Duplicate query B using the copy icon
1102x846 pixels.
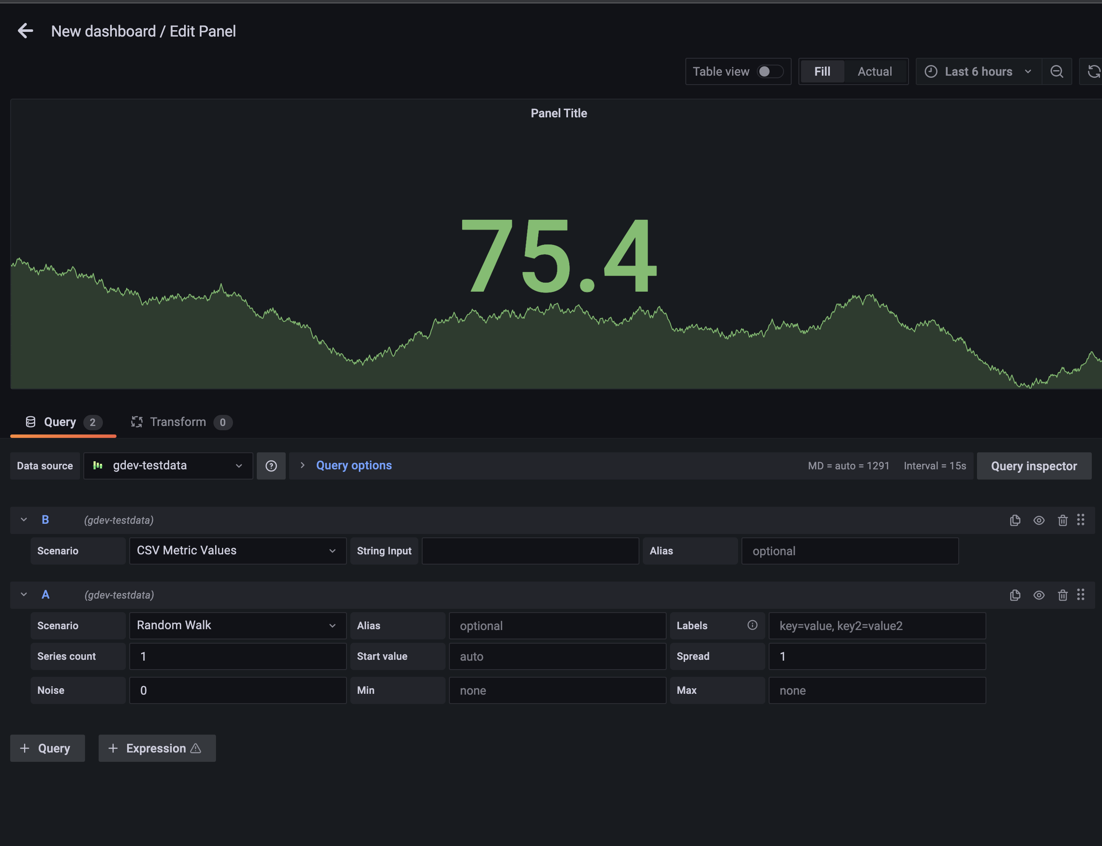1014,520
